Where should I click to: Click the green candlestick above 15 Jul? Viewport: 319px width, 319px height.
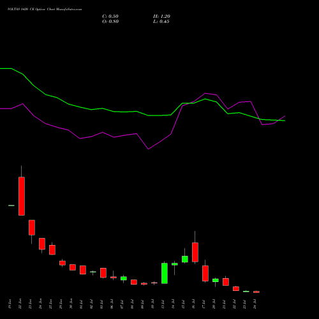185,259
